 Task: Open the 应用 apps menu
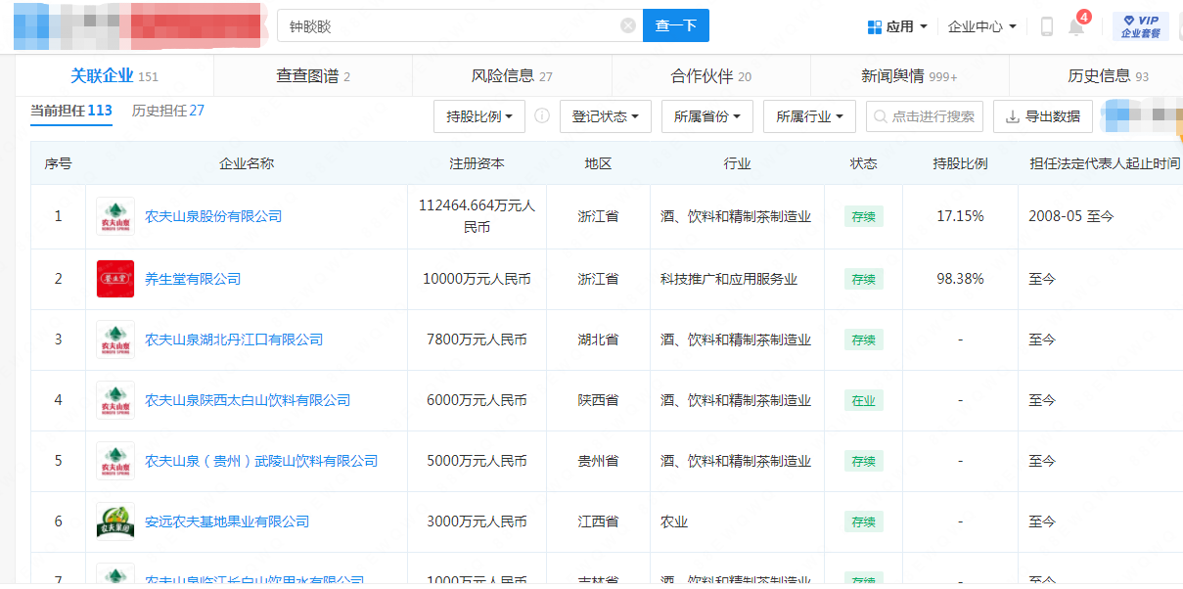pyautogui.click(x=897, y=26)
